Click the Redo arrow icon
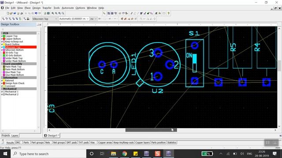Image resolution: width=282 pixels, height=158 pixels. [x=40, y=13]
